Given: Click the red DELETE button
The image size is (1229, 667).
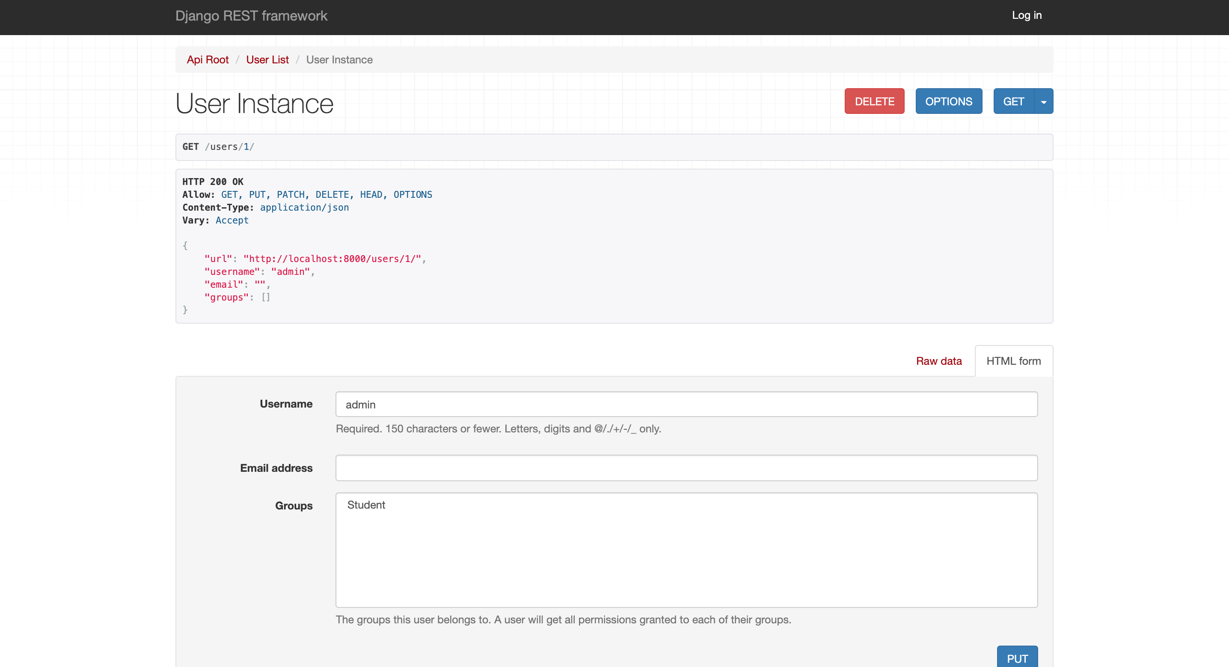Looking at the screenshot, I should point(874,101).
